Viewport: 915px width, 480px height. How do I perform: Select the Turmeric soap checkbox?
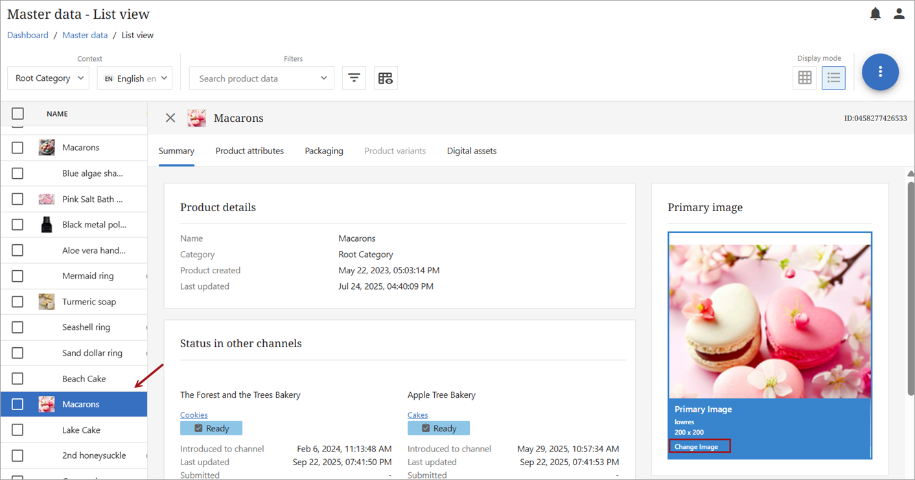click(x=17, y=302)
